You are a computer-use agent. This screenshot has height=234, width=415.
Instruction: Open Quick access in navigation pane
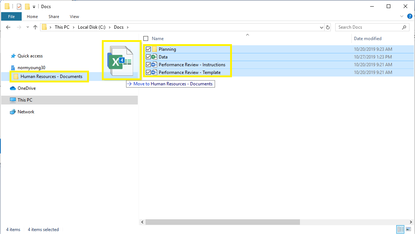pyautogui.click(x=30, y=56)
